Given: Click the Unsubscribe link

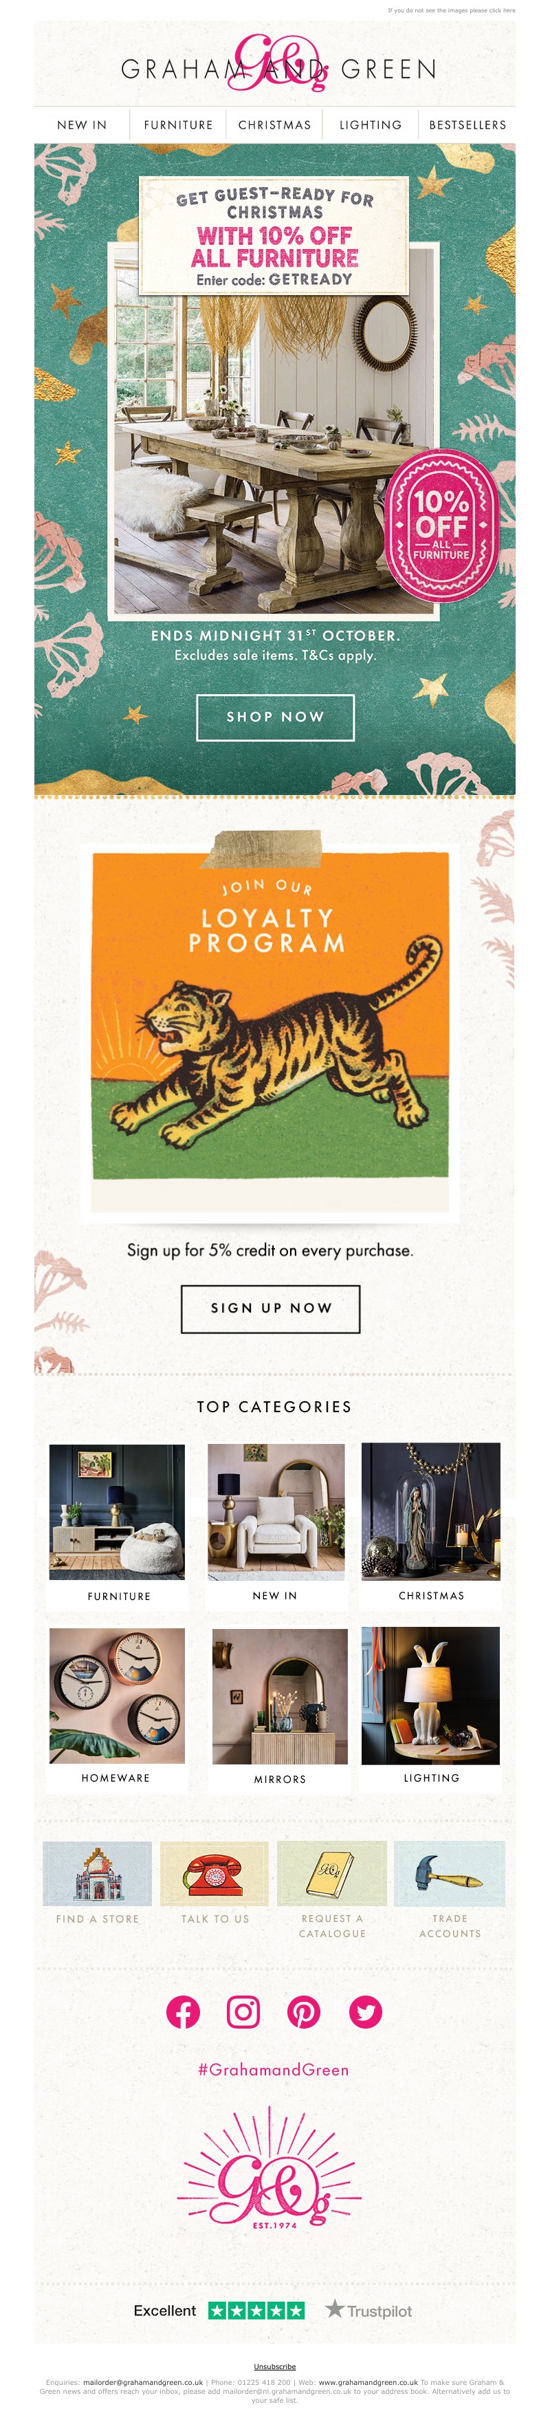Looking at the screenshot, I should 275,2366.
